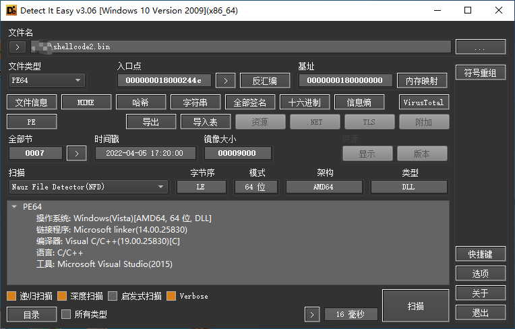Click the timestamp field 2022-04-05 17:20:00

pyautogui.click(x=145, y=153)
